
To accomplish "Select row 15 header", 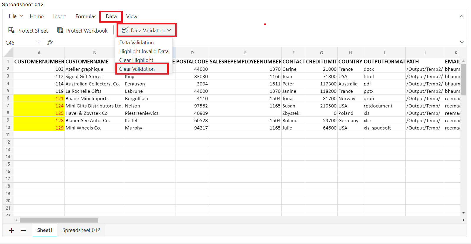I will coord(8,164).
